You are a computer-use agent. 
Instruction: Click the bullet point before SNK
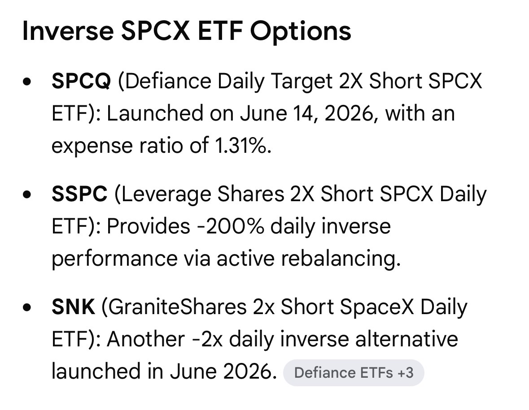point(26,307)
